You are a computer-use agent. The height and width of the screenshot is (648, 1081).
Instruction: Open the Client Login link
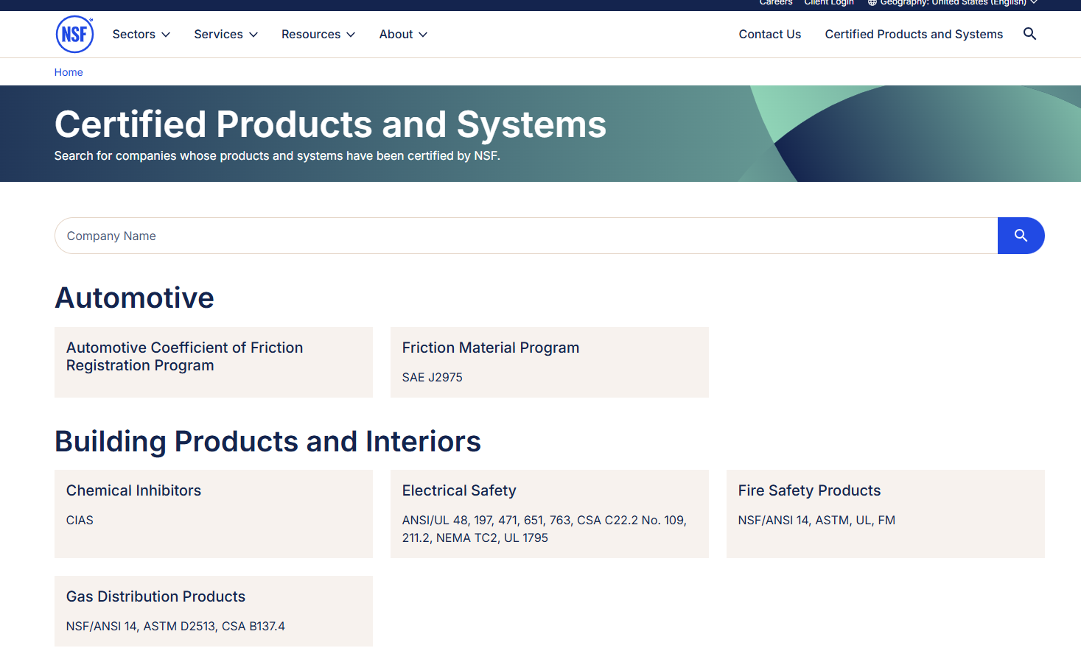pyautogui.click(x=828, y=3)
